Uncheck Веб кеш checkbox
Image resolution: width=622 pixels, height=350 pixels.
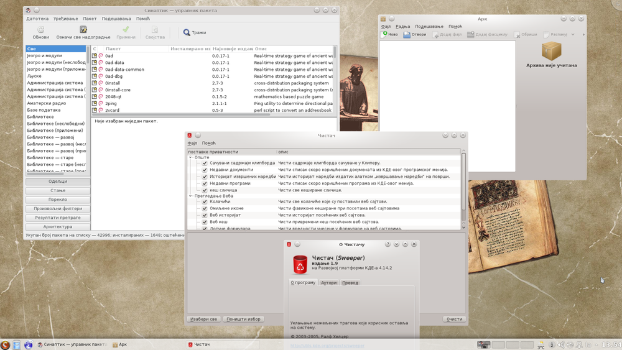[205, 221]
